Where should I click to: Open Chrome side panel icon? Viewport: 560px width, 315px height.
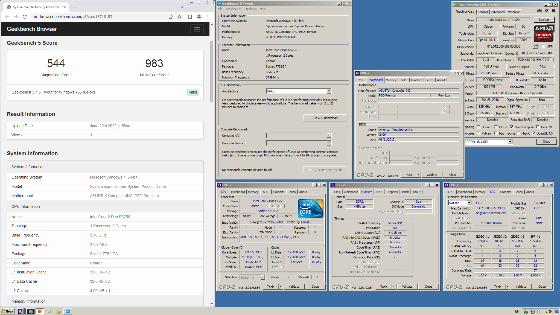pyautogui.click(x=190, y=17)
